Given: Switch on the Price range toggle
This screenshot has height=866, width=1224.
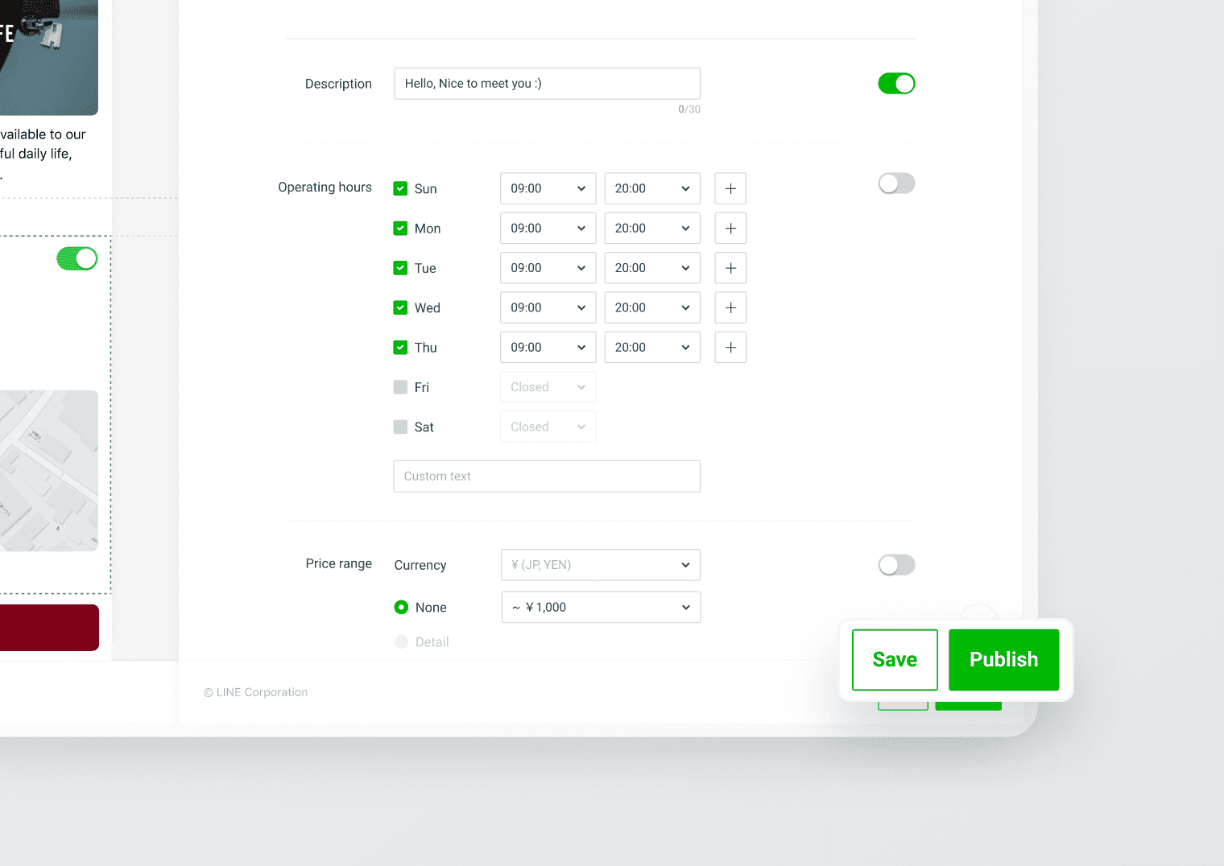Looking at the screenshot, I should tap(896, 565).
